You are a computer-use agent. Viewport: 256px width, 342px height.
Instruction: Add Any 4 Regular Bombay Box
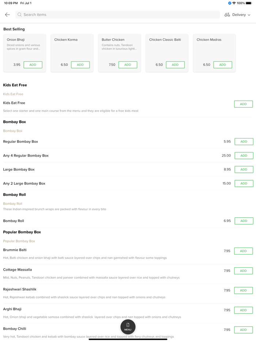(244, 156)
